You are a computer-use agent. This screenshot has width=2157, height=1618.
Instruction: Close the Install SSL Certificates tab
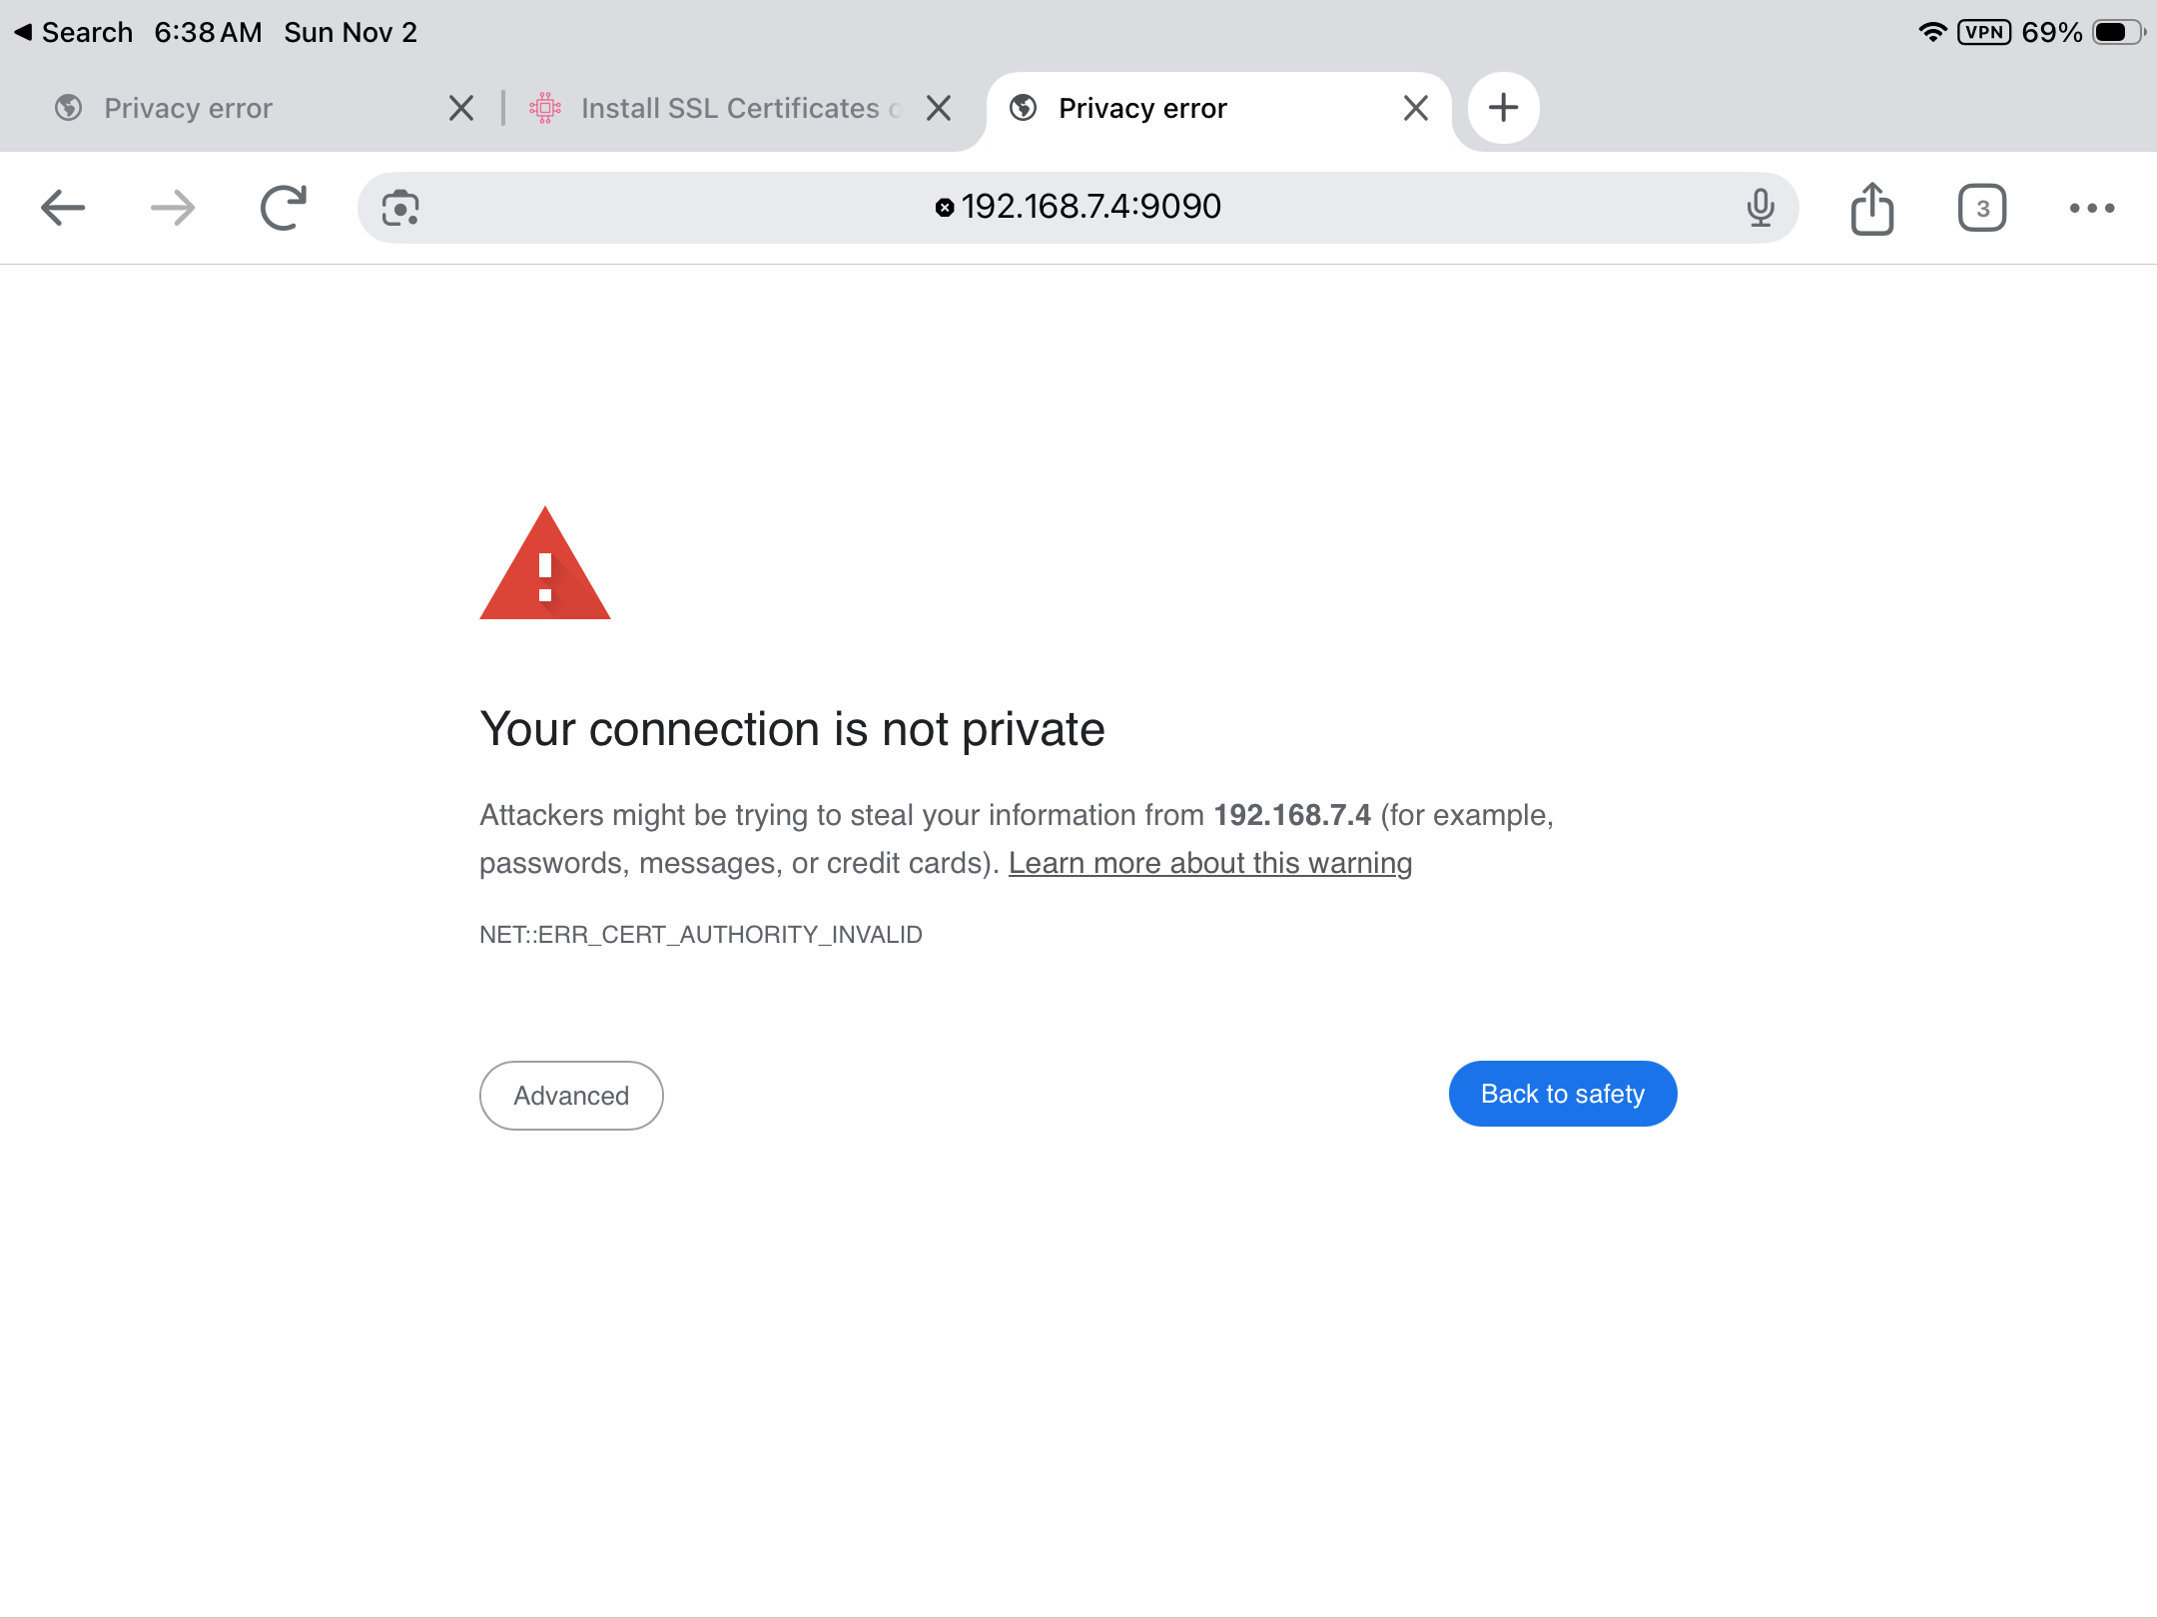tap(939, 108)
